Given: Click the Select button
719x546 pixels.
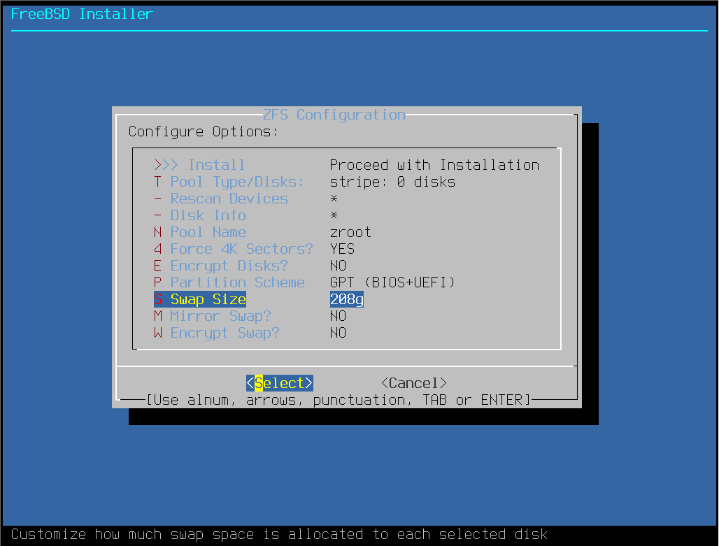Looking at the screenshot, I should pyautogui.click(x=280, y=383).
